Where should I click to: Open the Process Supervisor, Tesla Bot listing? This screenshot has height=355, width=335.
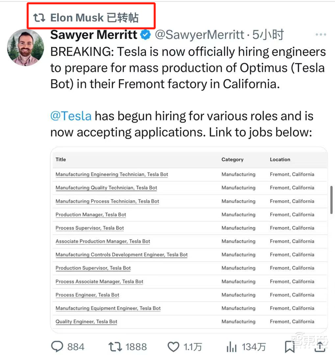90,228
